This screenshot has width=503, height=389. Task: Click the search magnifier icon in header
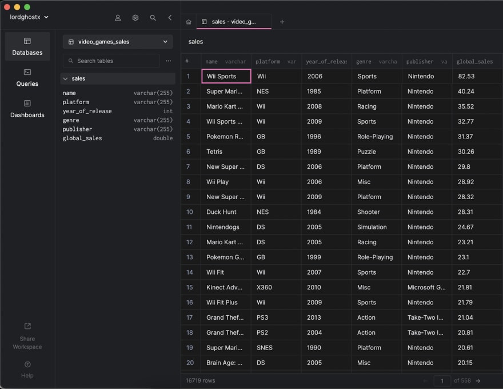(x=153, y=18)
